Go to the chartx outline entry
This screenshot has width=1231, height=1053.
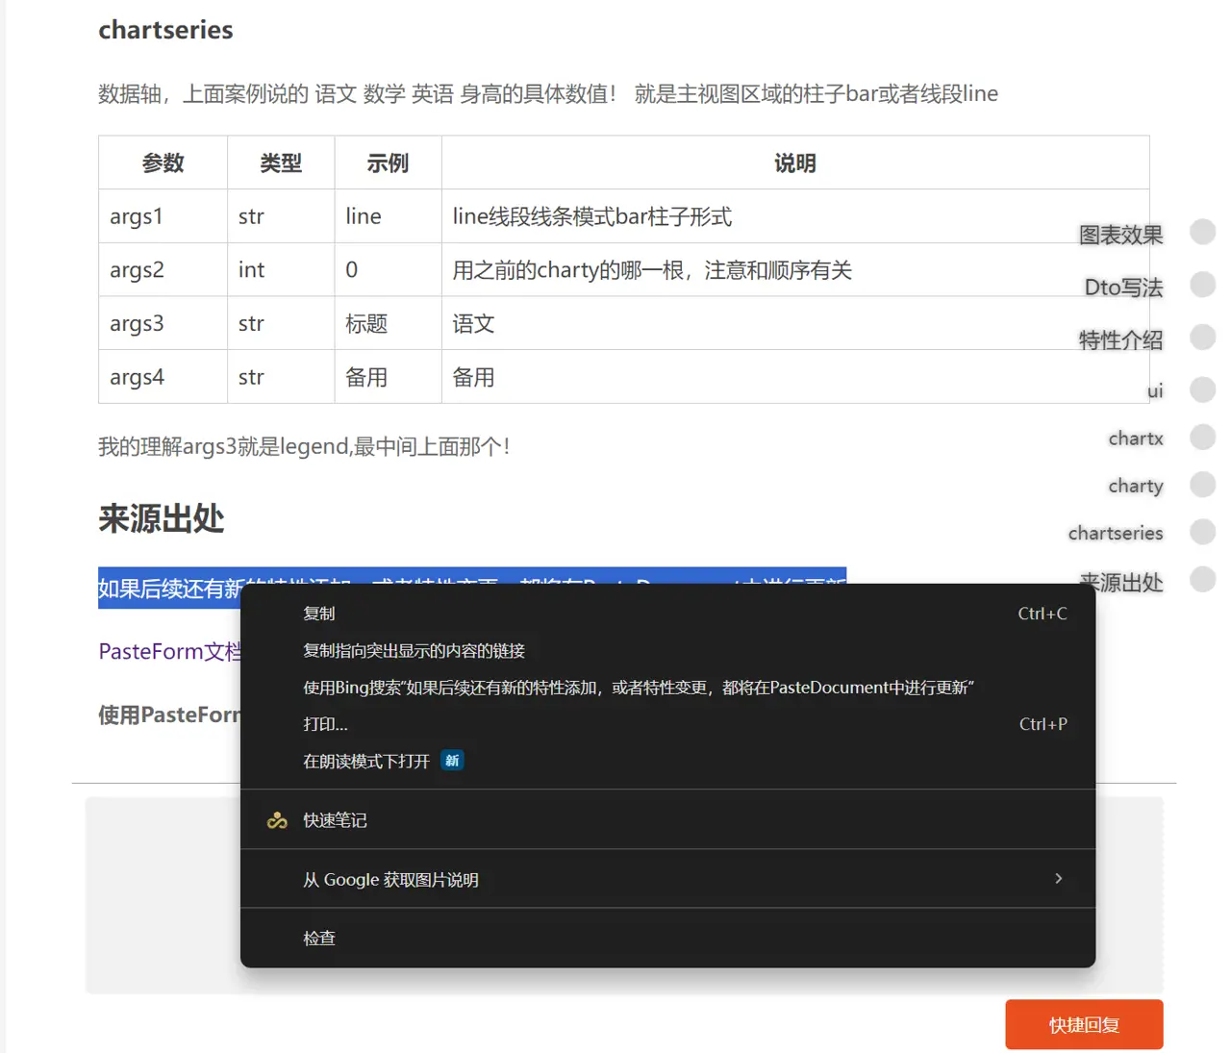tap(1136, 439)
